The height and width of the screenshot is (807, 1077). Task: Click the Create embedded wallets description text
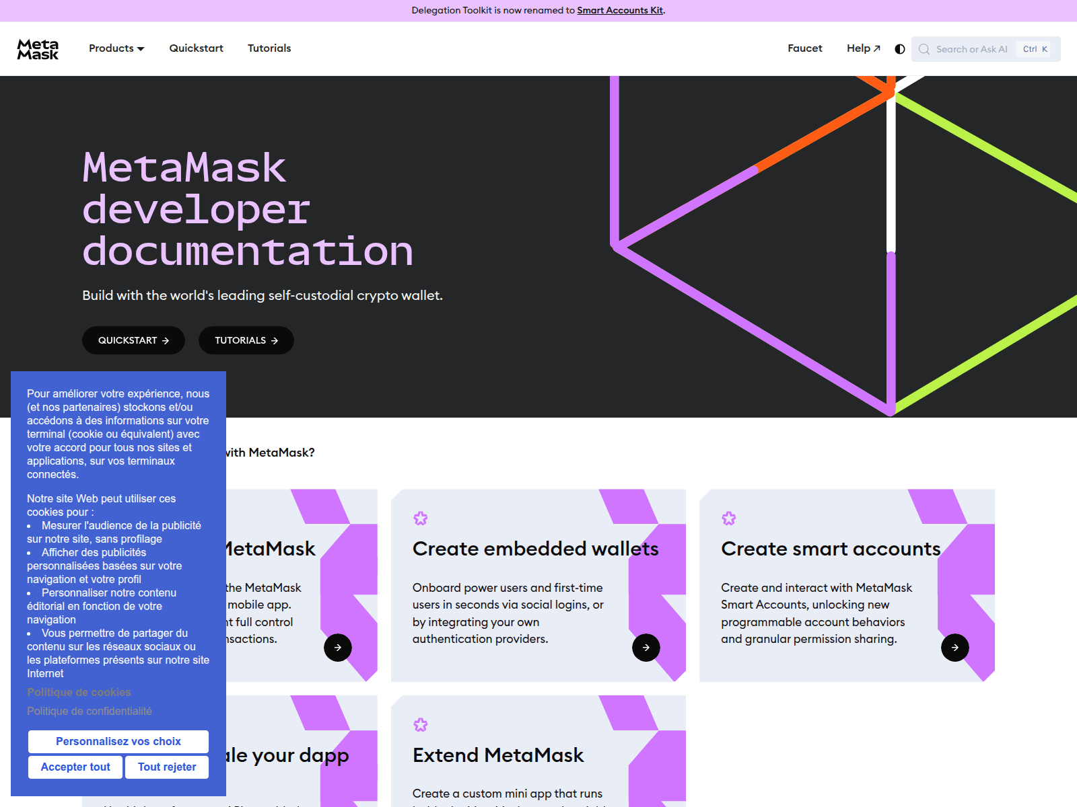coord(508,613)
